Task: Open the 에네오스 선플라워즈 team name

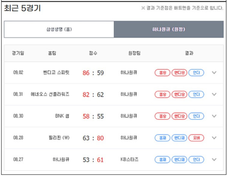Action: point(50,94)
